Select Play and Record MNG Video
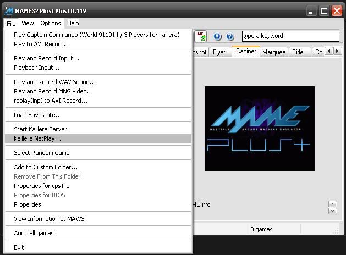Image resolution: width=346 pixels, height=255 pixels. (98, 91)
